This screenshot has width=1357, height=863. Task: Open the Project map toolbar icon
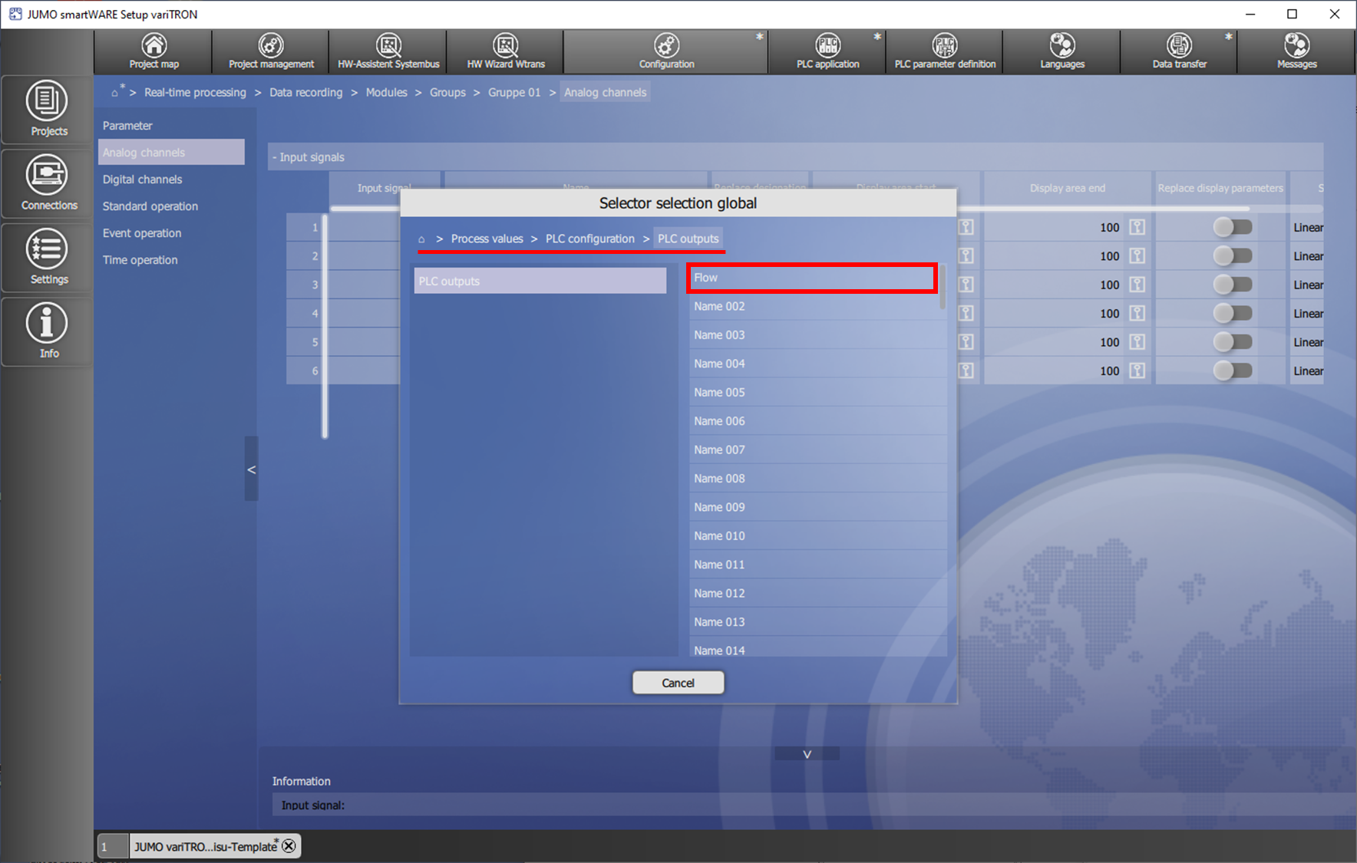pyautogui.click(x=154, y=51)
